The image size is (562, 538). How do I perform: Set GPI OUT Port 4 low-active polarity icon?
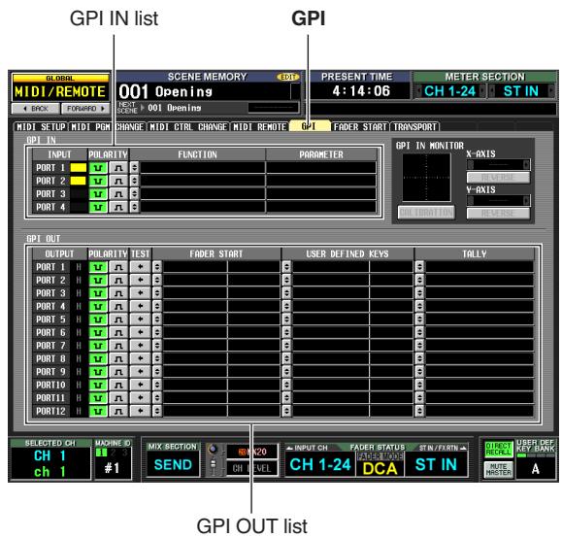pos(98,306)
